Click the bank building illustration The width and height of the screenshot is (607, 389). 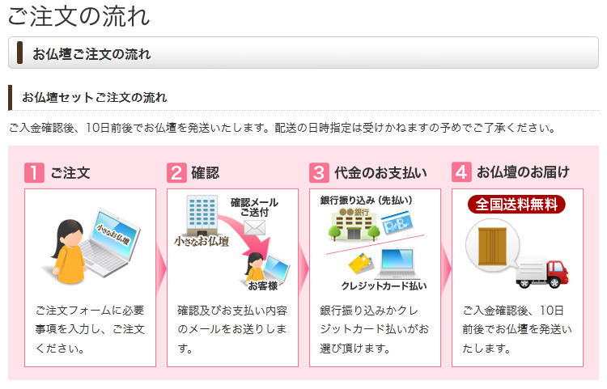click(x=354, y=225)
